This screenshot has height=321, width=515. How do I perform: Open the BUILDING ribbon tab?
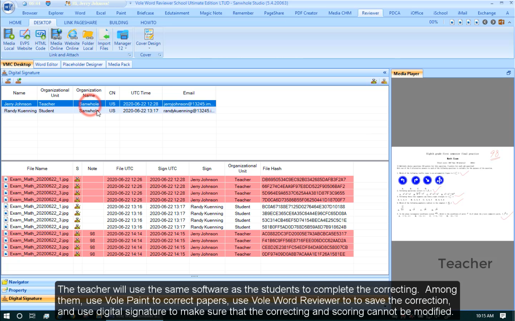tap(119, 23)
